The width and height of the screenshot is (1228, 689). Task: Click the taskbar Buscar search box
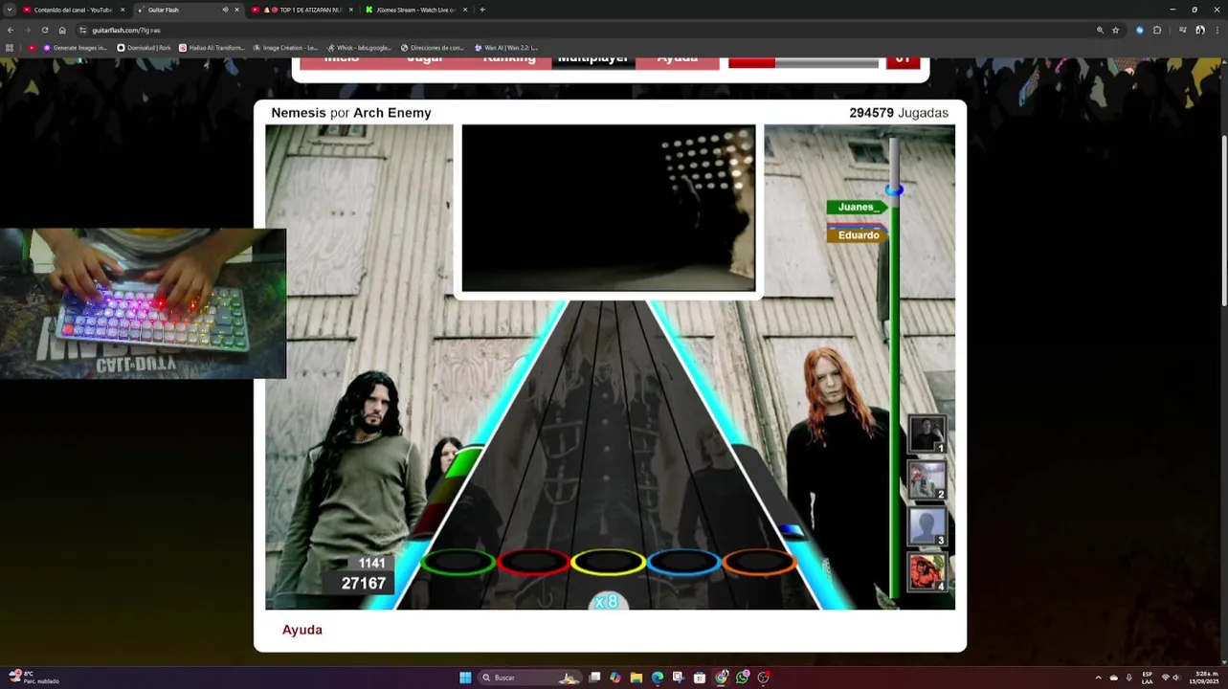[531, 678]
